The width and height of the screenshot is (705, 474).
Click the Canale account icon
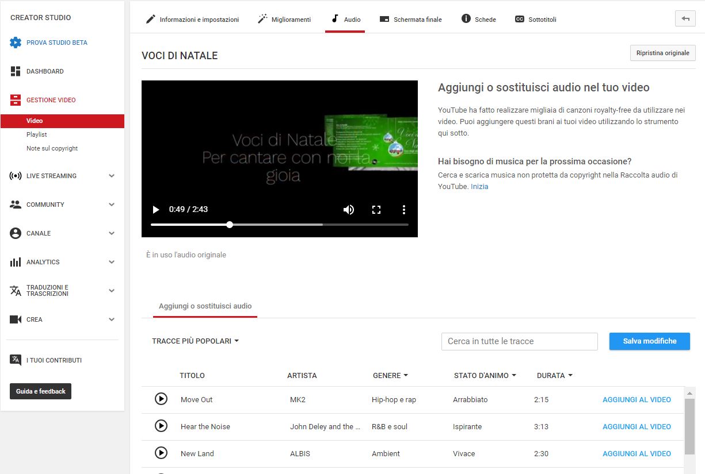(x=16, y=233)
